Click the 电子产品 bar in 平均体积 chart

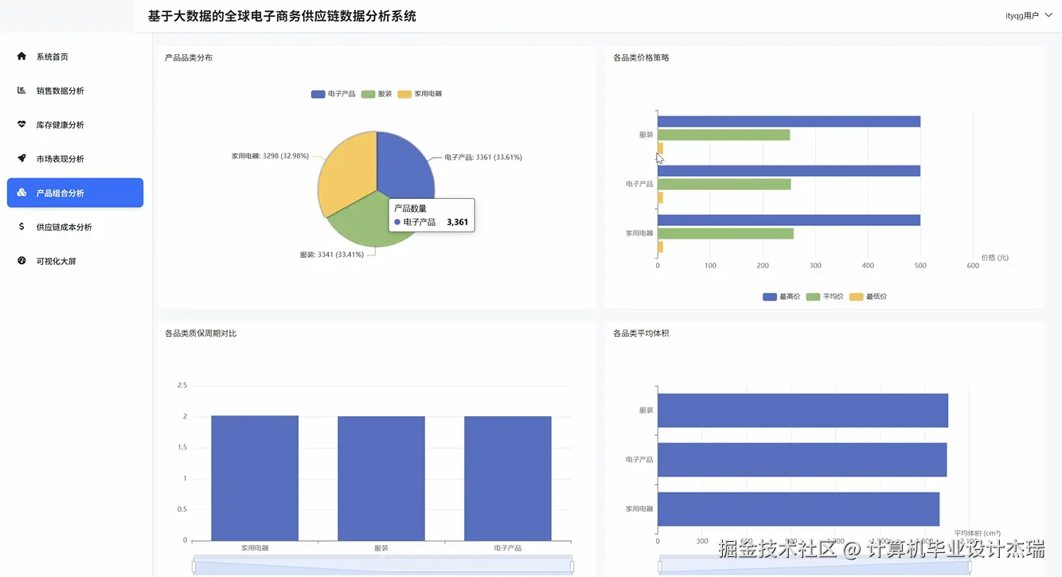[802, 460]
